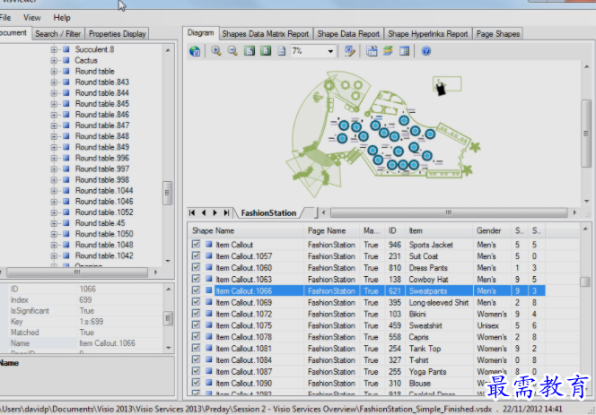This screenshot has height=415, width=596.
Task: Sort by Page Name column header
Action: pos(332,230)
